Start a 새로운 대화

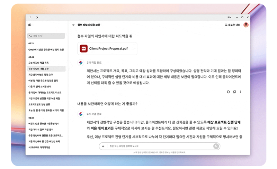click(x=232, y=25)
